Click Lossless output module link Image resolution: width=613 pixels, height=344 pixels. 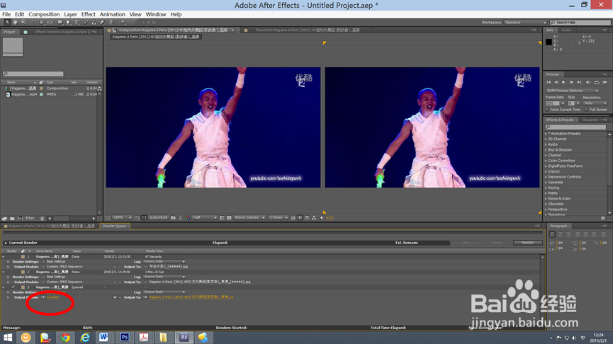52,297
